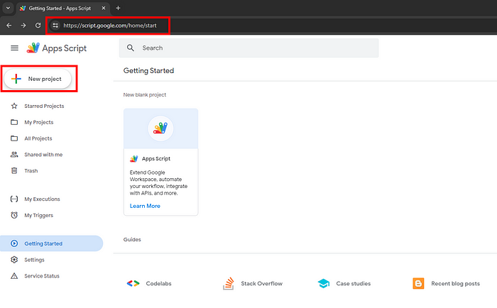497x308 pixels.
Task: Click the star icon beside Starred Projects
Action: (x=14, y=106)
